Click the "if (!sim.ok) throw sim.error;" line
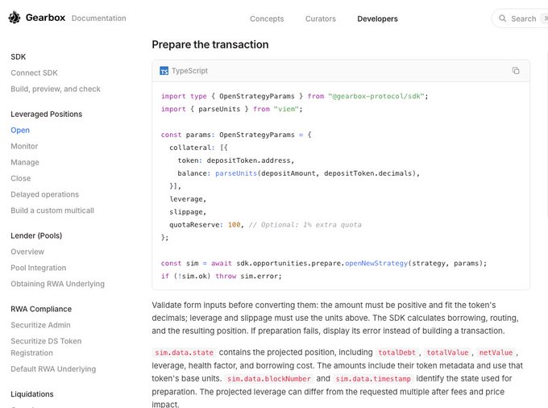The height and width of the screenshot is (408, 548). click(222, 277)
